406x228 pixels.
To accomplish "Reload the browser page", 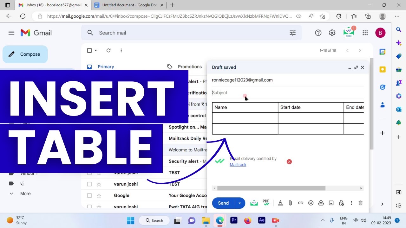I will point(23,16).
